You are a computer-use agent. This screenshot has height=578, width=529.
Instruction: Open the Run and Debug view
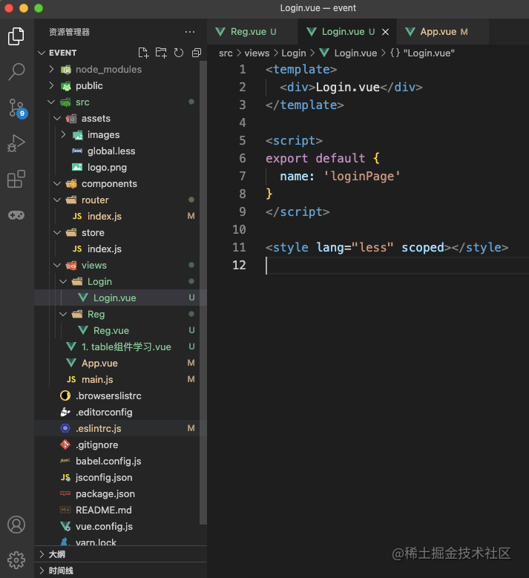click(16, 143)
